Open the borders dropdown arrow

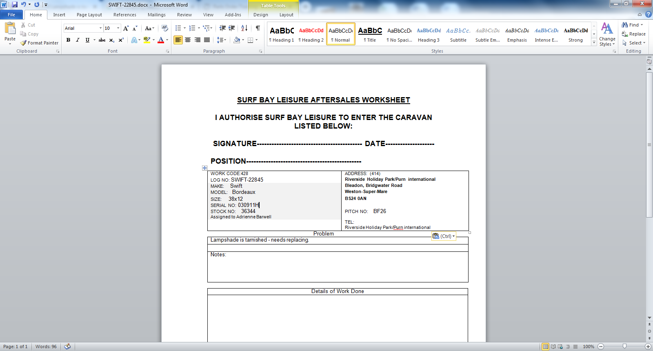tap(256, 40)
